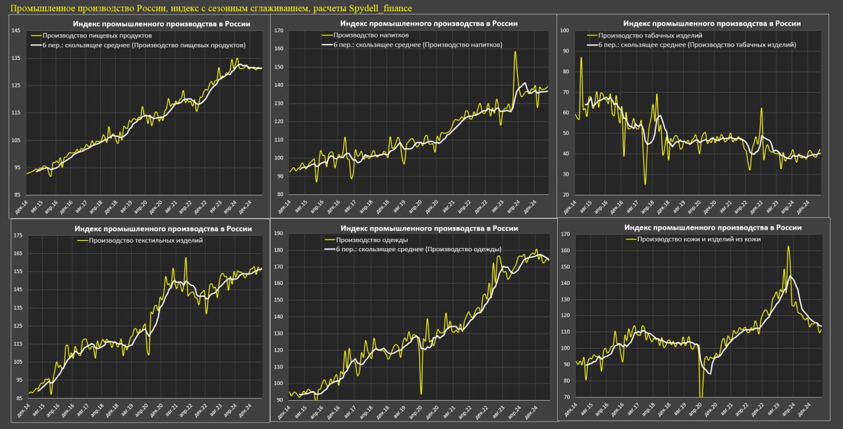This screenshot has height=429, width=843.
Task: Select the 'Производство одежды' legend entry
Action: (x=372, y=240)
